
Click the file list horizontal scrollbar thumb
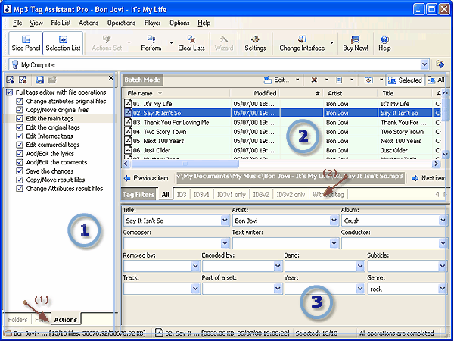tap(185, 164)
